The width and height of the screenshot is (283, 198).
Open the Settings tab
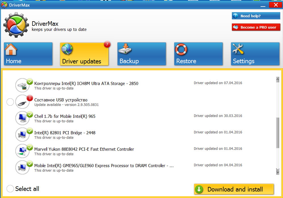pyautogui.click(x=255, y=54)
